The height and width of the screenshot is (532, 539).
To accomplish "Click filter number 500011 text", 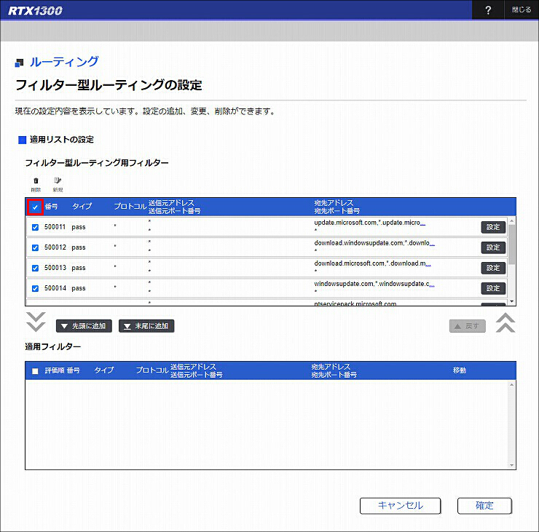I will 55,227.
